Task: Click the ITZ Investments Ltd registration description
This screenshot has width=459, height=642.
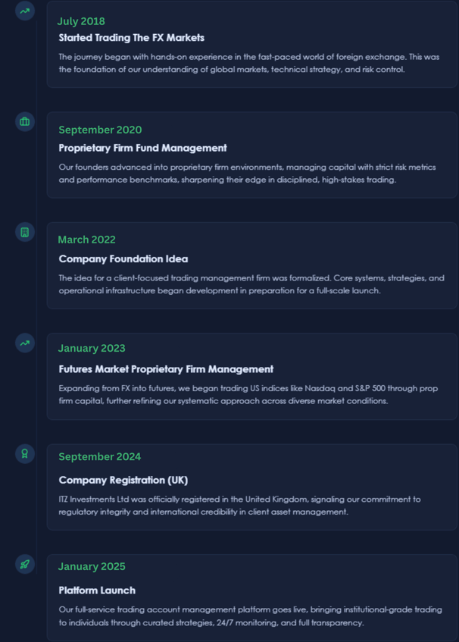Action: 239,506
